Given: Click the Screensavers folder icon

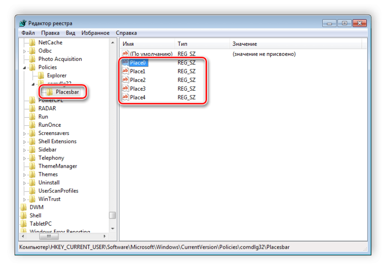Looking at the screenshot, I should 32,133.
